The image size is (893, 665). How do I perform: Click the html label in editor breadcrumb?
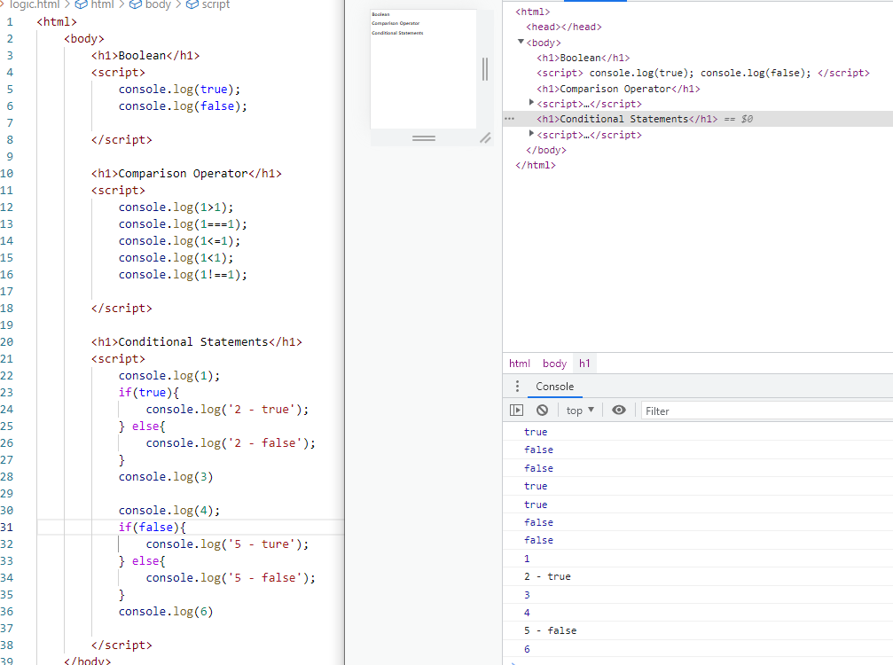103,4
